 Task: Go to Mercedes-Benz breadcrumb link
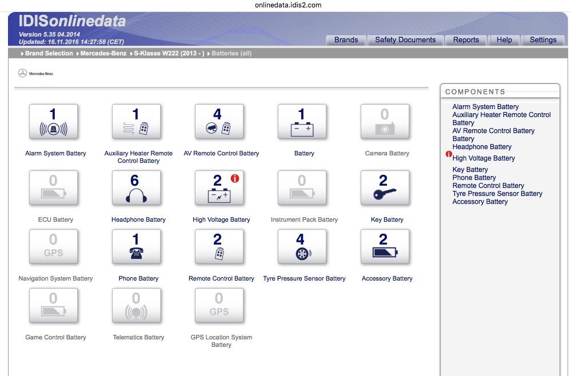tap(103, 54)
